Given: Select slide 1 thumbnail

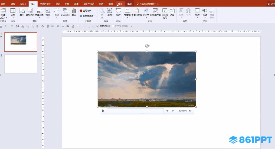Looking at the screenshot, I should pyautogui.click(x=21, y=42).
